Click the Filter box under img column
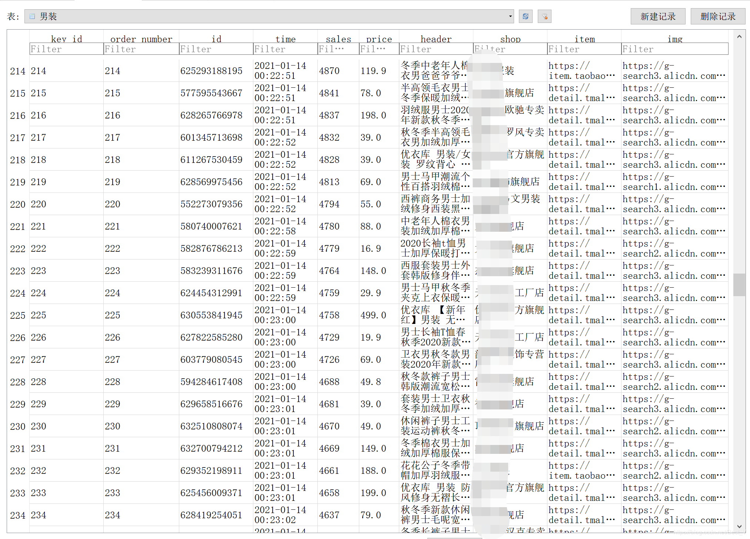750x539 pixels. [x=674, y=49]
